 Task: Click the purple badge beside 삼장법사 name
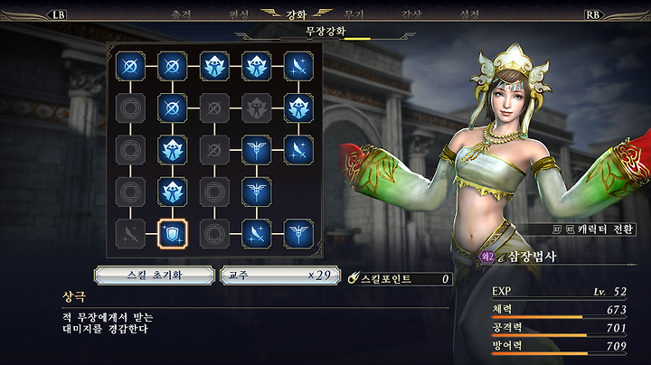[x=487, y=257]
